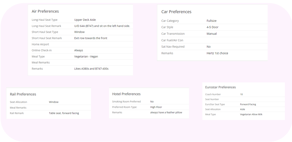Image resolution: width=292 pixels, height=142 pixels.
Task: Select the Table seat, forward facing rail remark
Action: click(64, 113)
